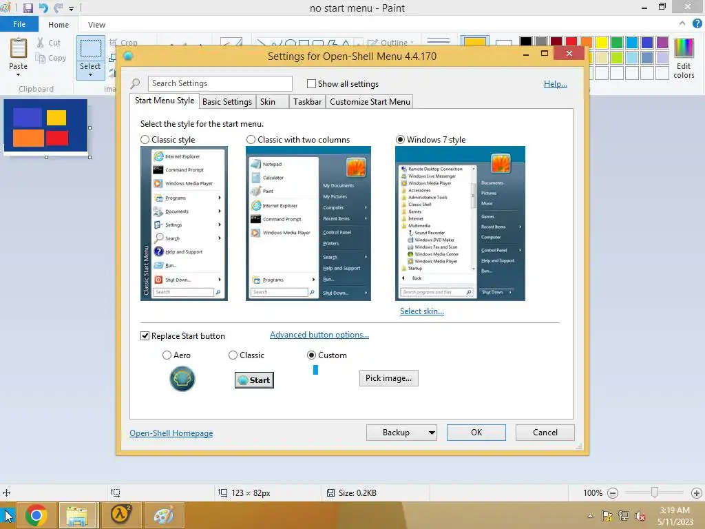Click the Cut scissors in Paint
This screenshot has height=529, width=705.
[x=41, y=43]
